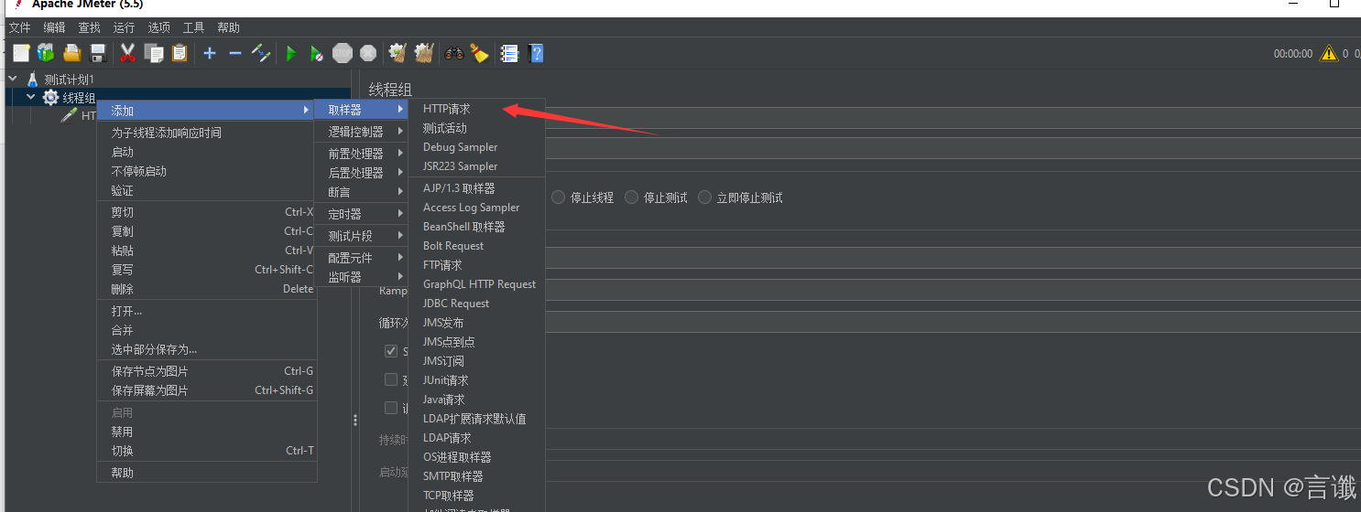
Task: Click the Stop sign toolbar icon
Action: (343, 53)
